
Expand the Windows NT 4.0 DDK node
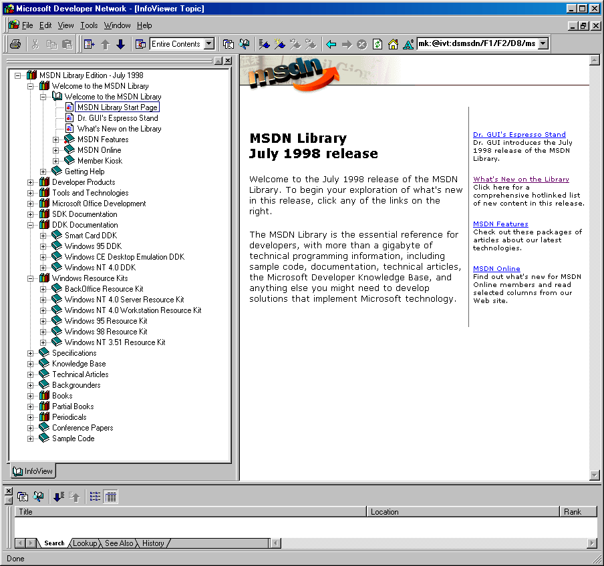[43, 268]
